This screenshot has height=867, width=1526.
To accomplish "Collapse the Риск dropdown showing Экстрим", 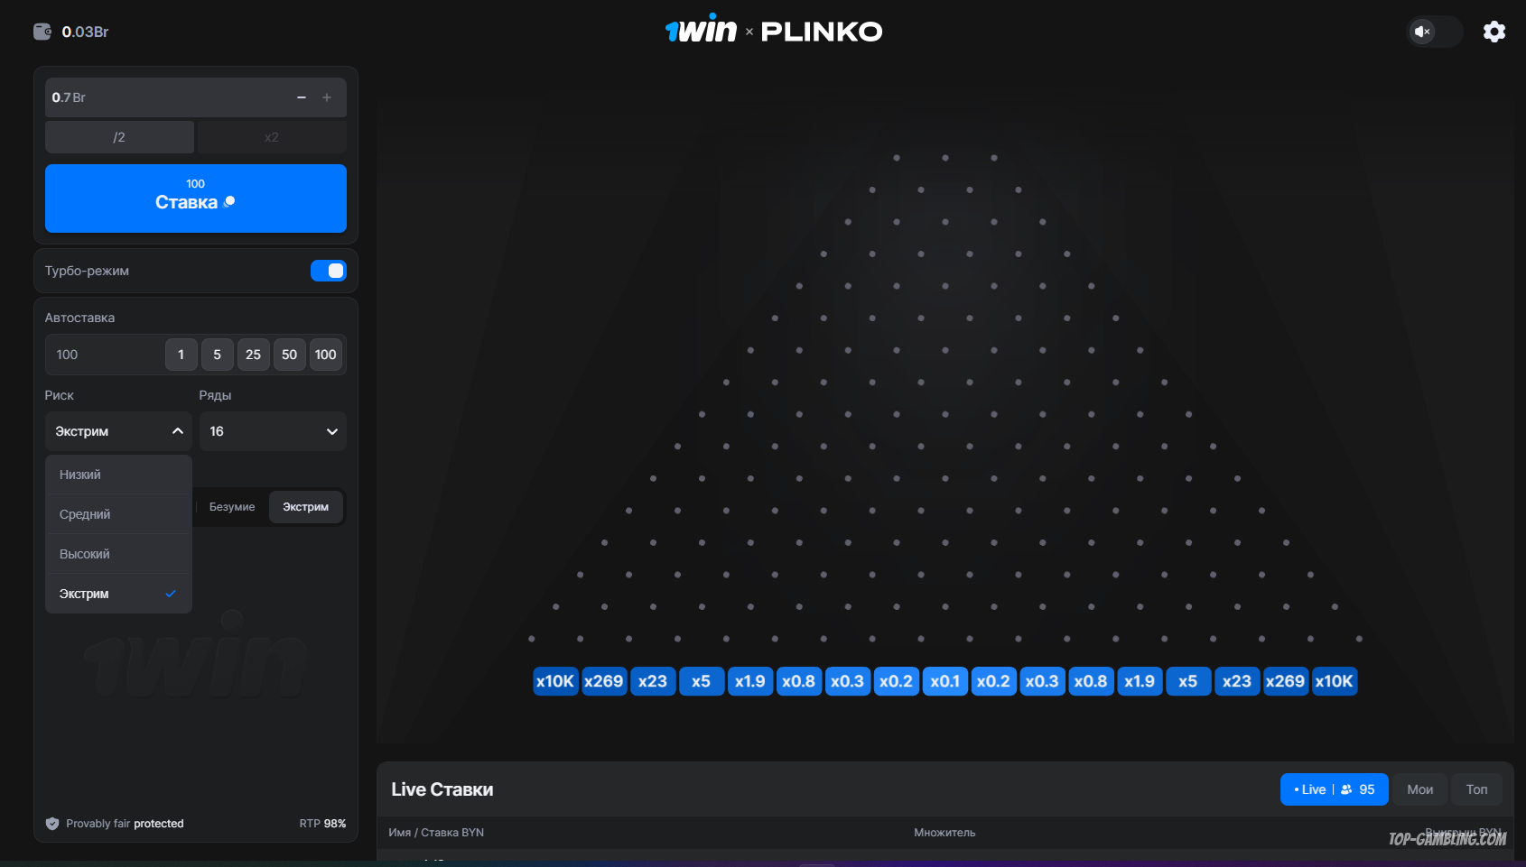I will (x=118, y=431).
